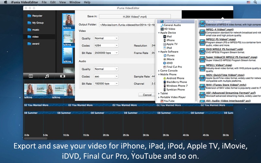Select the General Video category icon

(x=162, y=21)
